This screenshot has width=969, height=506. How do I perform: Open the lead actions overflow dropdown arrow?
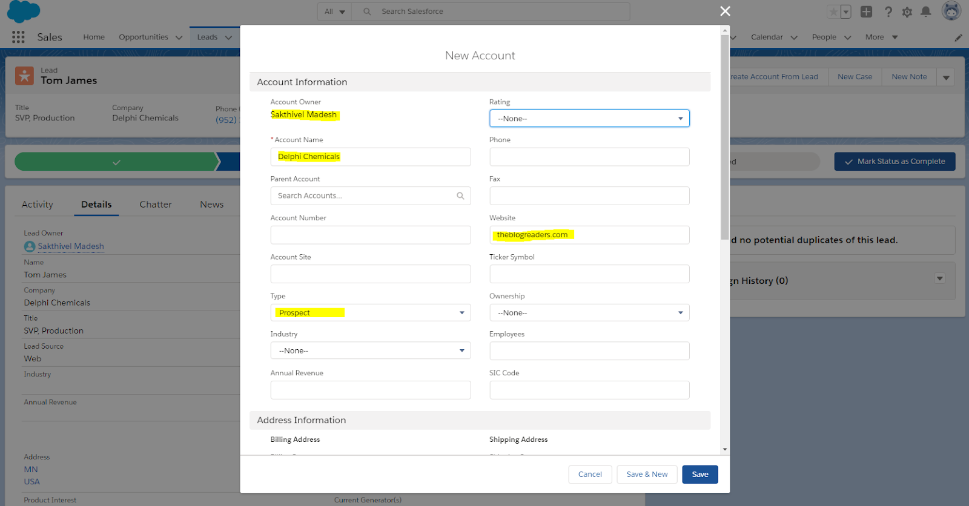pos(946,77)
